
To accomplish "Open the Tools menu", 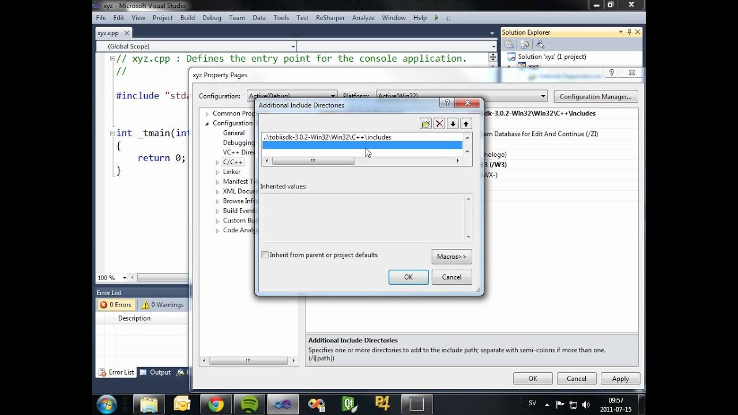I will pyautogui.click(x=281, y=18).
